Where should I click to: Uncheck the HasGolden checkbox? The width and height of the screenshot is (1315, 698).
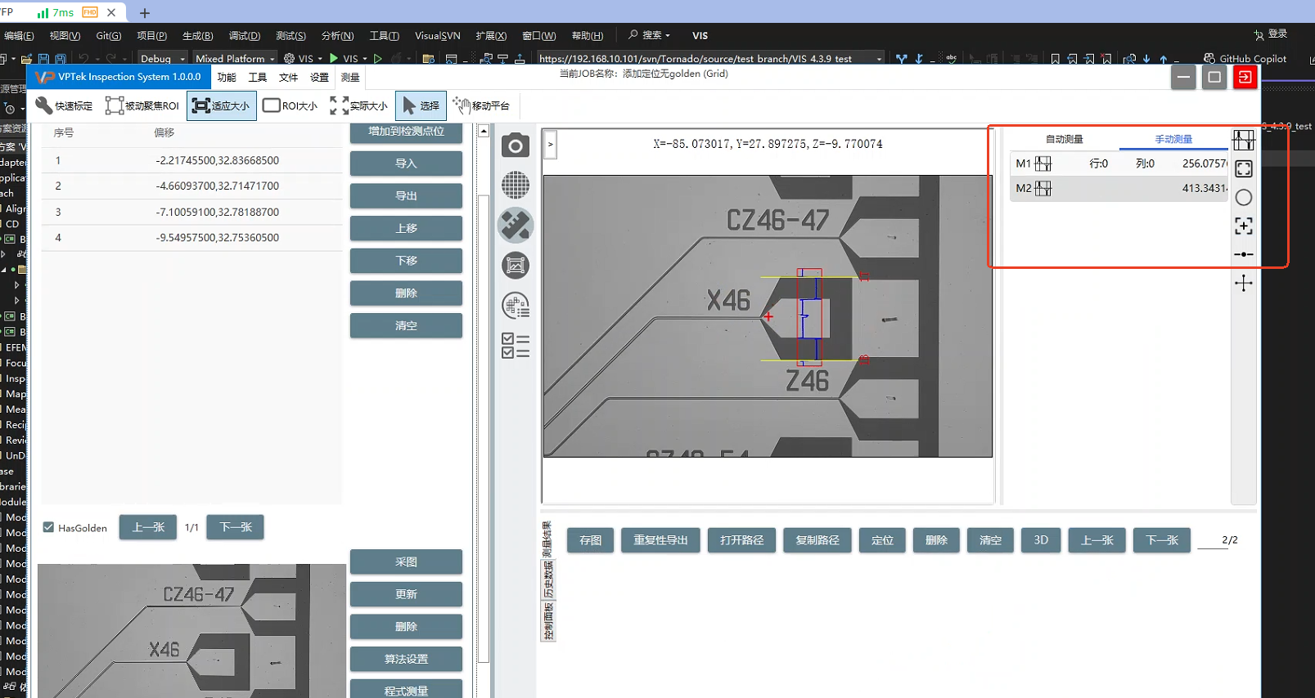coord(49,528)
